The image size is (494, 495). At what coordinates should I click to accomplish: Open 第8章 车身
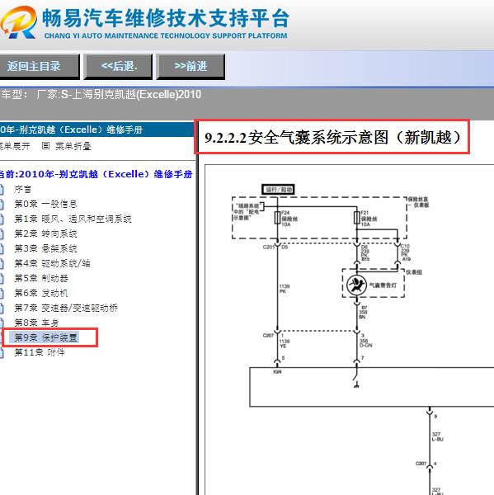tap(36, 323)
